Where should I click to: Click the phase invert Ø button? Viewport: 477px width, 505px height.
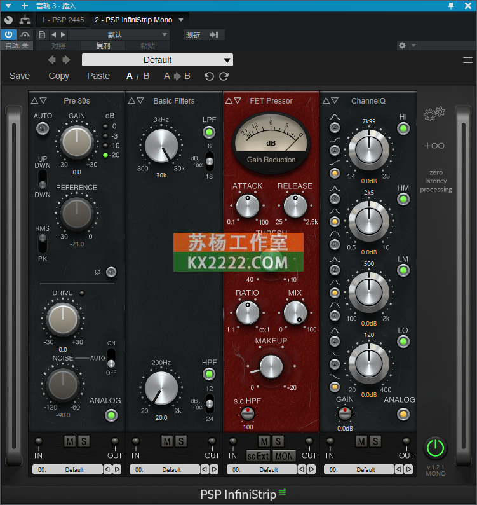pyautogui.click(x=111, y=272)
